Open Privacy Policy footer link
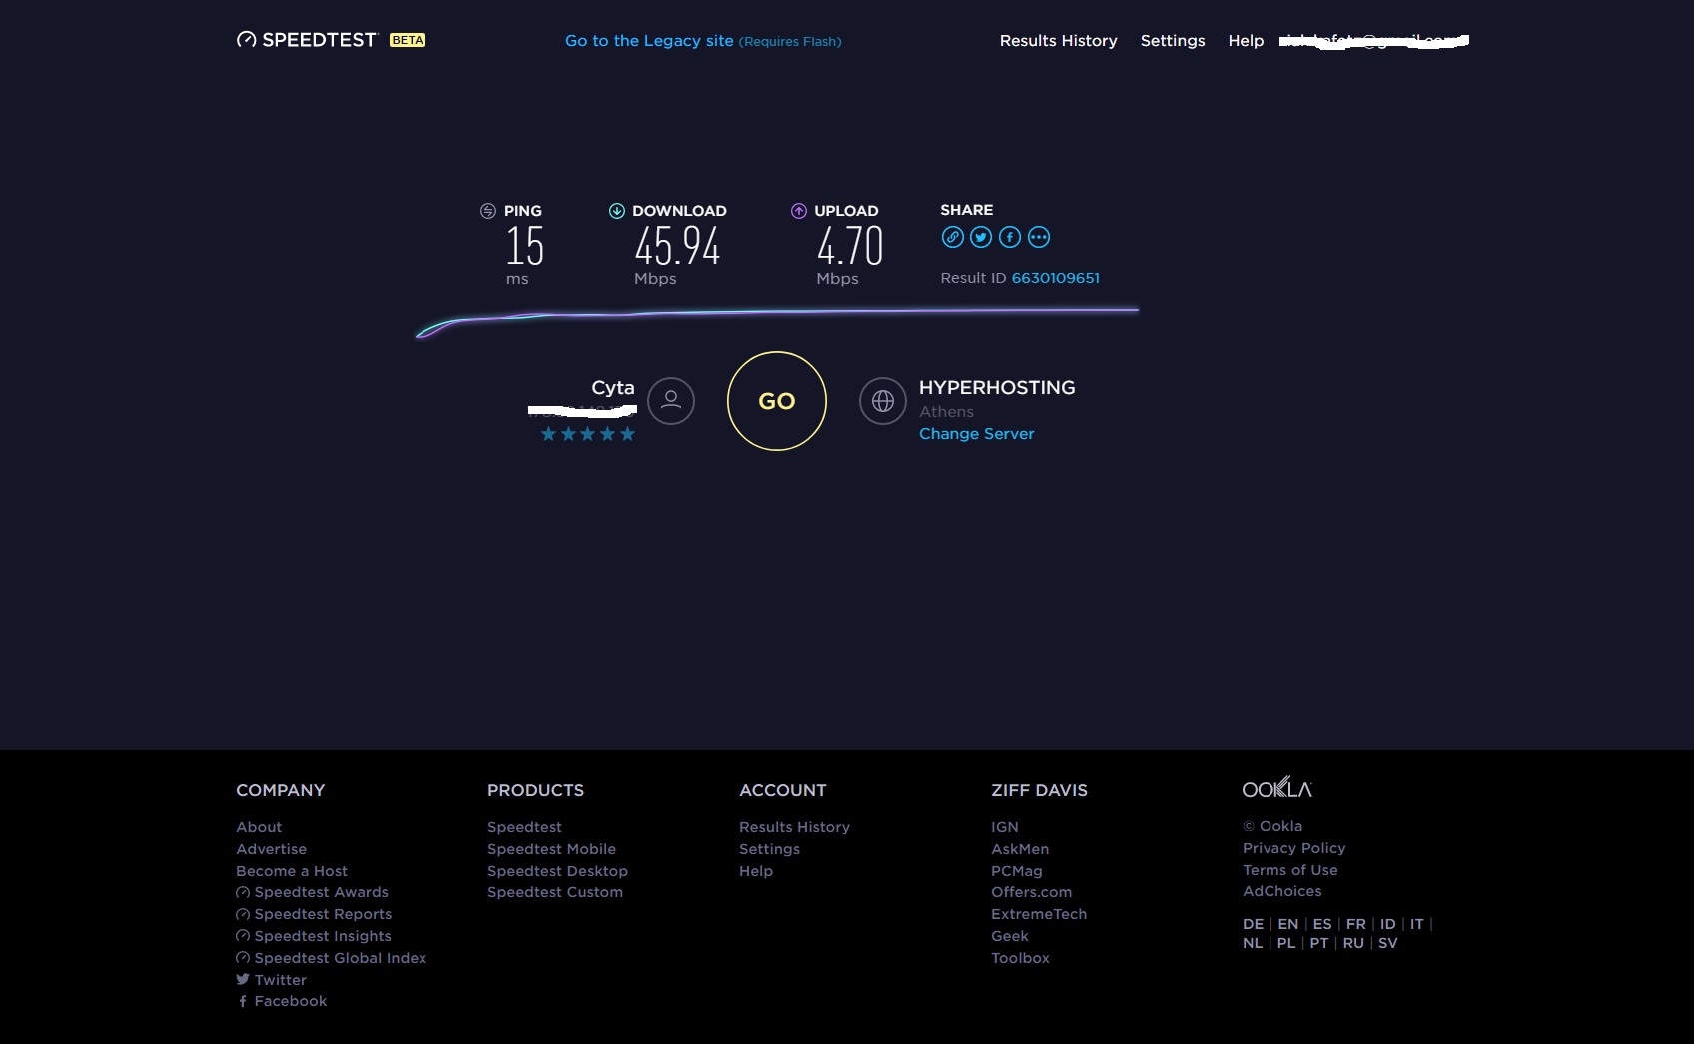This screenshot has width=1694, height=1044. [x=1293, y=848]
